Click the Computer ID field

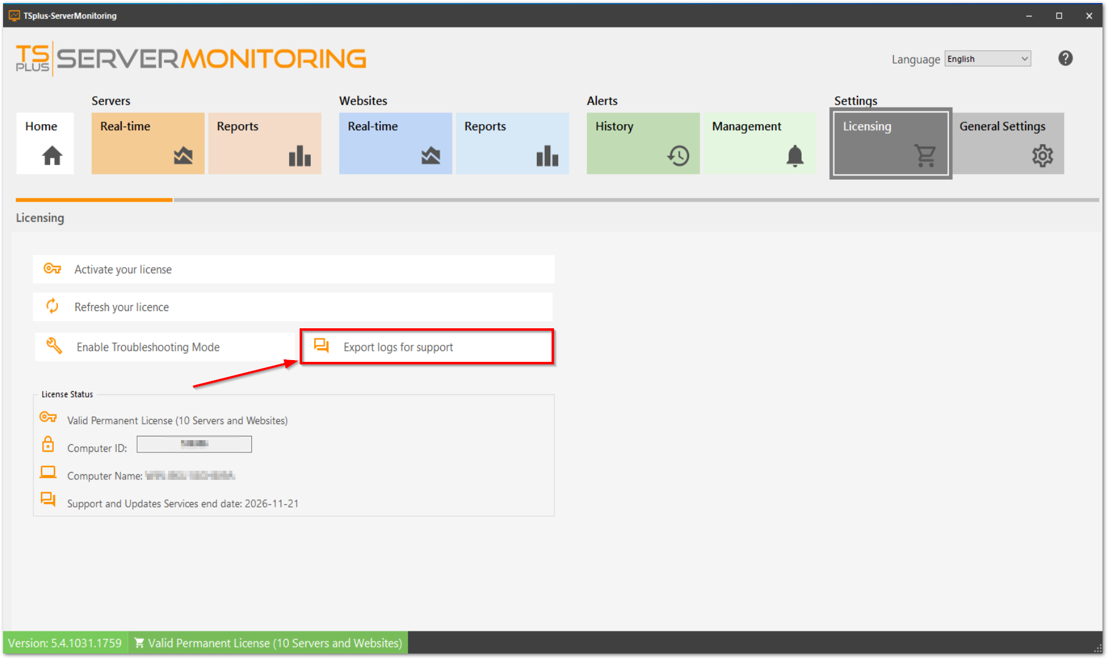coord(194,444)
